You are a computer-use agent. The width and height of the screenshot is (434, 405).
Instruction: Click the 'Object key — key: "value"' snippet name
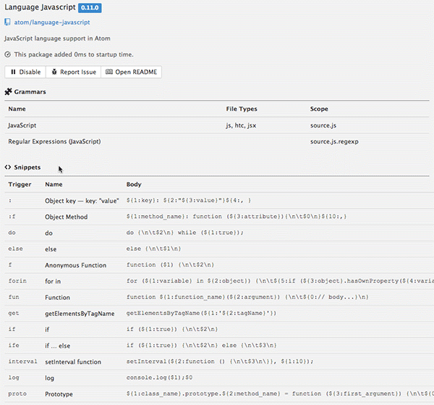pyautogui.click(x=82, y=201)
